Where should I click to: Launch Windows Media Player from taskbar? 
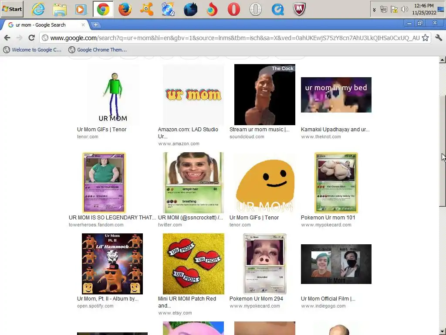81,10
